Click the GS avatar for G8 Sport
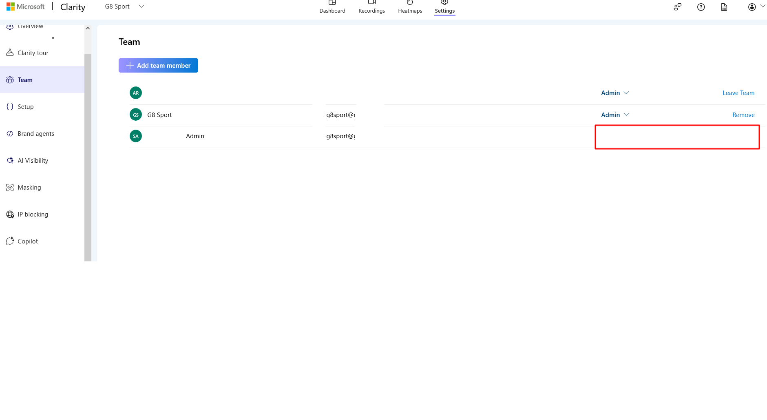Viewport: 767px width, 420px height. (136, 115)
